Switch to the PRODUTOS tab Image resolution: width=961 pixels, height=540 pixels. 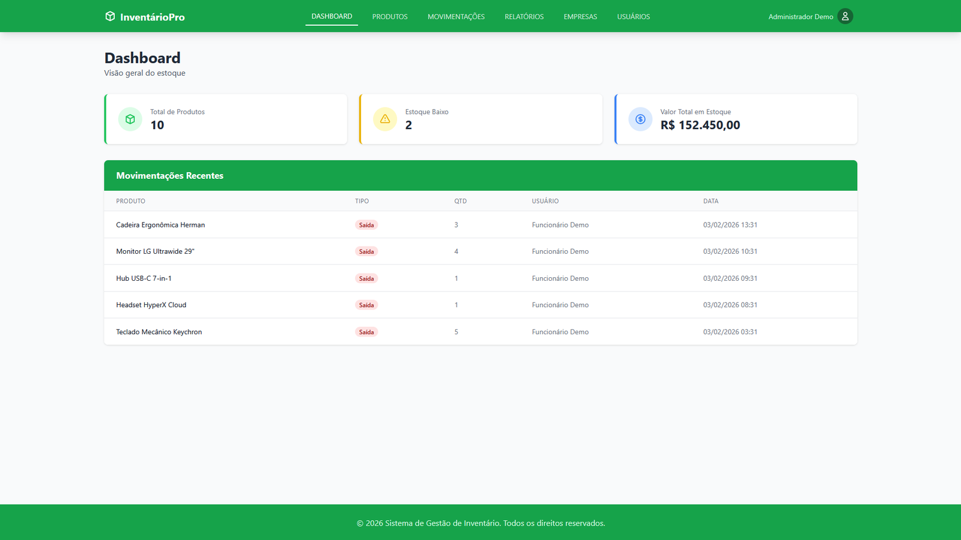[x=389, y=16]
